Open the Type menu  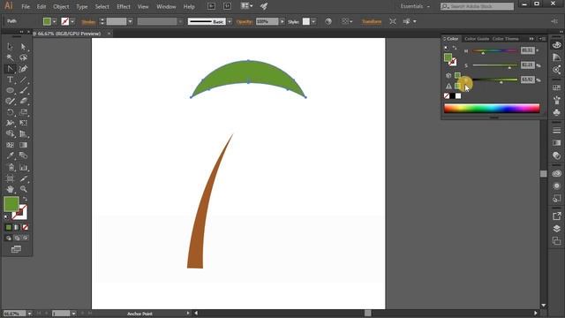coord(82,6)
